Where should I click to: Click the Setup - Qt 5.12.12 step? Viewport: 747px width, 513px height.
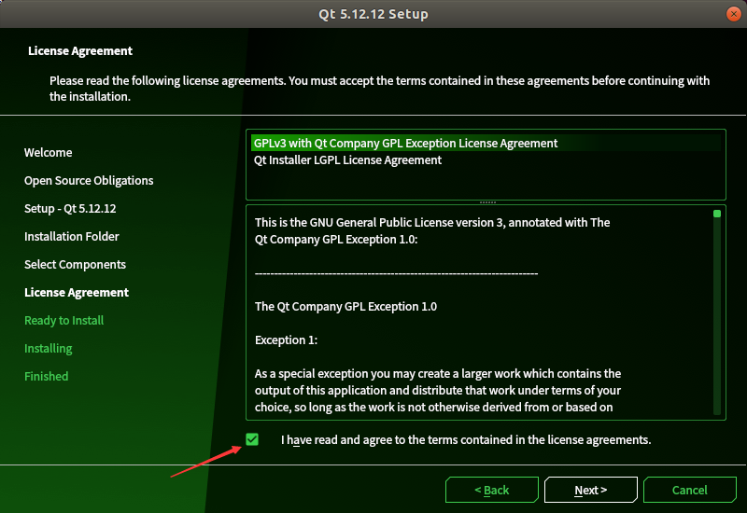pos(70,208)
